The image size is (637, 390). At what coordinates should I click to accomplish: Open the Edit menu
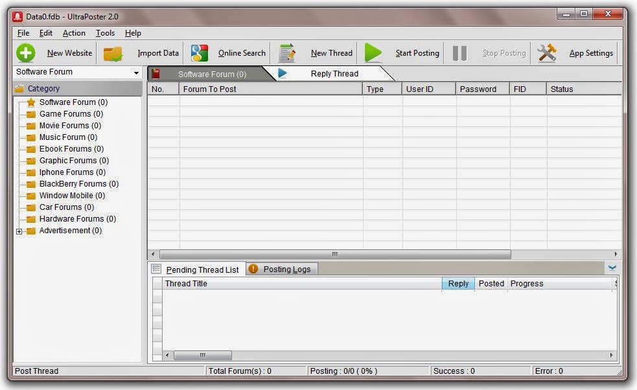pyautogui.click(x=45, y=33)
